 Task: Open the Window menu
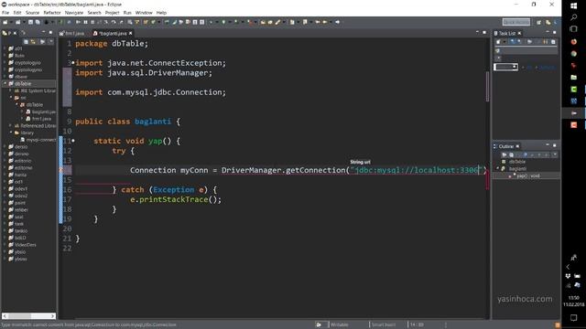click(144, 13)
